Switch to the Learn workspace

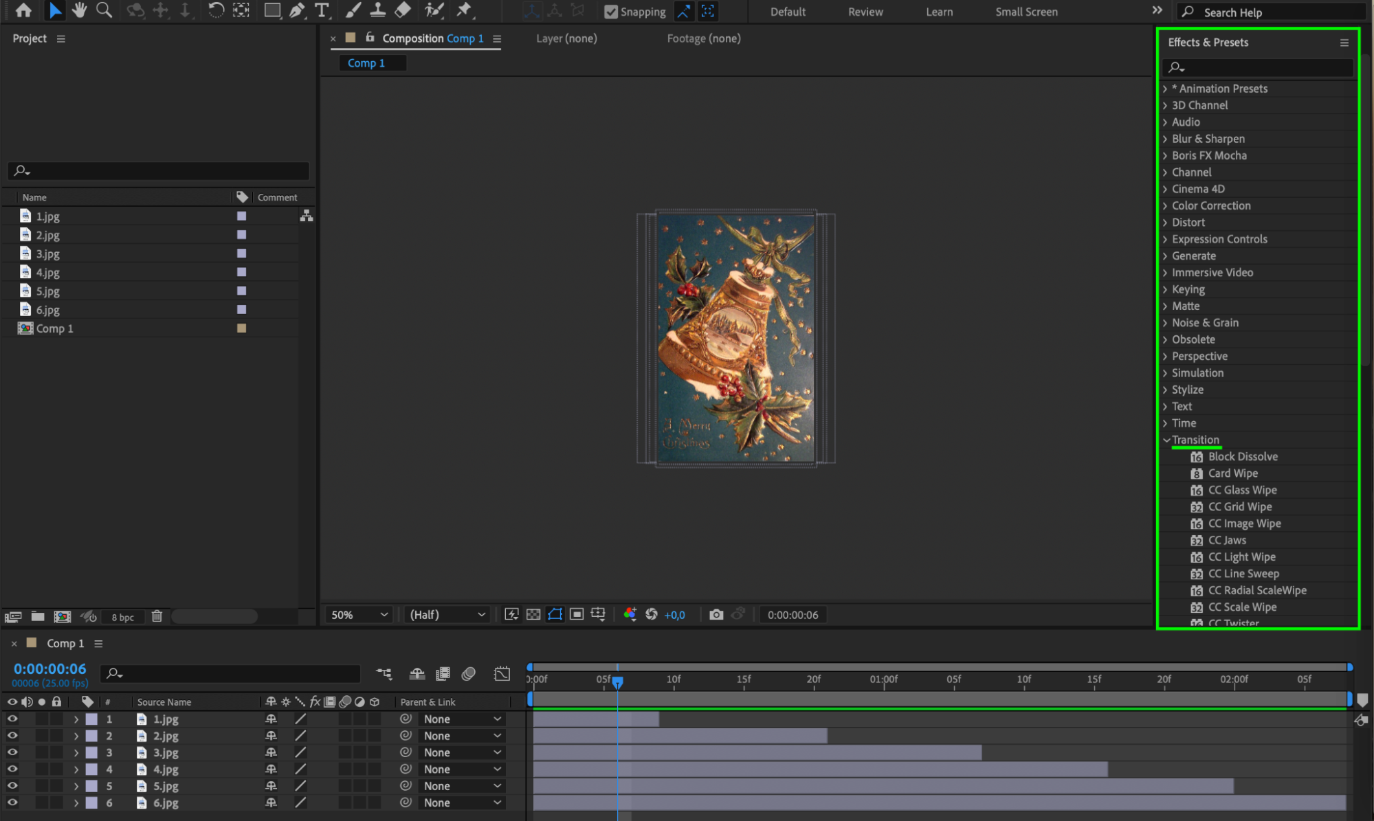coord(938,12)
